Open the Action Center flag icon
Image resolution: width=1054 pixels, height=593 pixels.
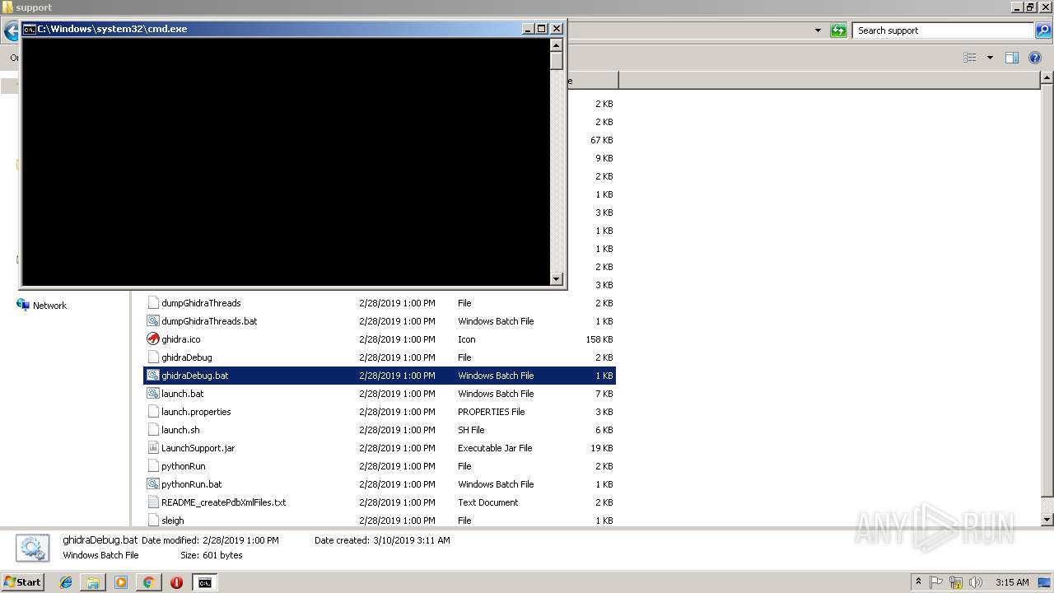tap(937, 582)
